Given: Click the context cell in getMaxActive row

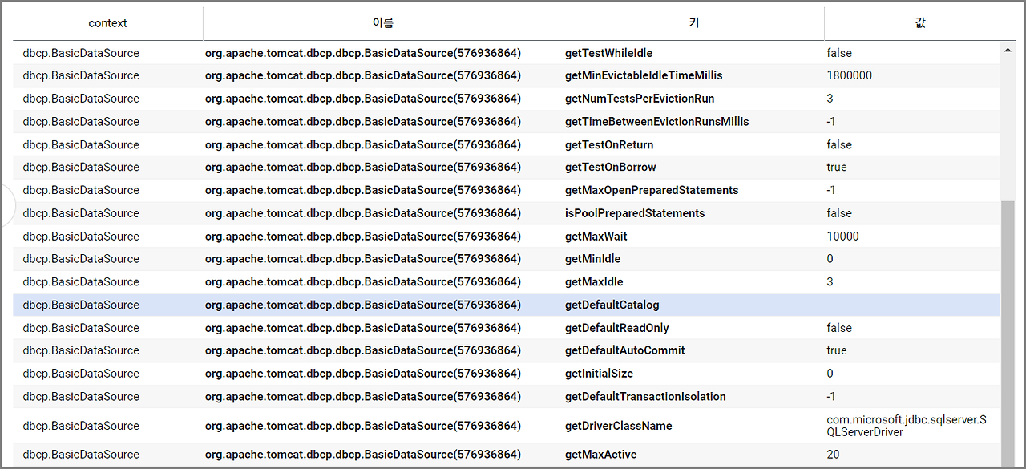Looking at the screenshot, I should pyautogui.click(x=81, y=455).
